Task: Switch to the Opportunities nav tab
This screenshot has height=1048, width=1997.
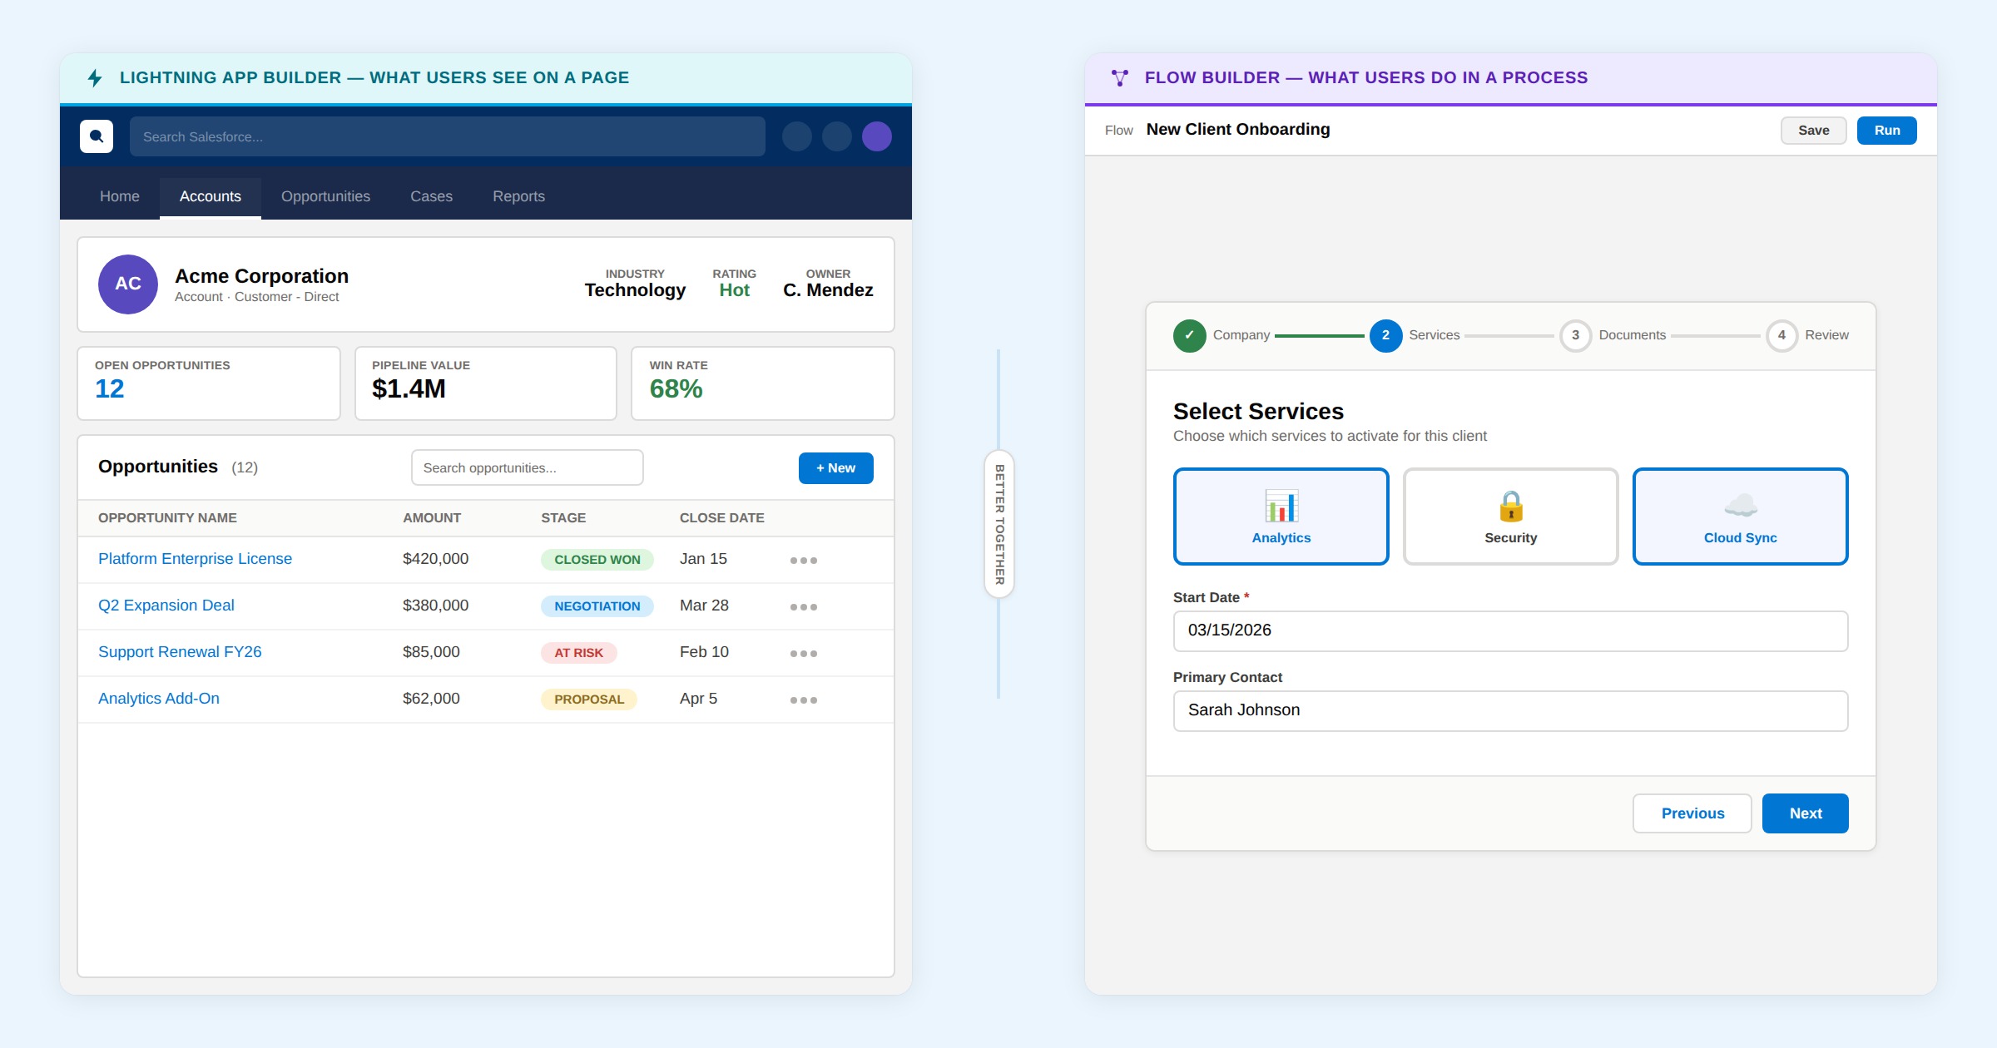Action: tap(325, 196)
